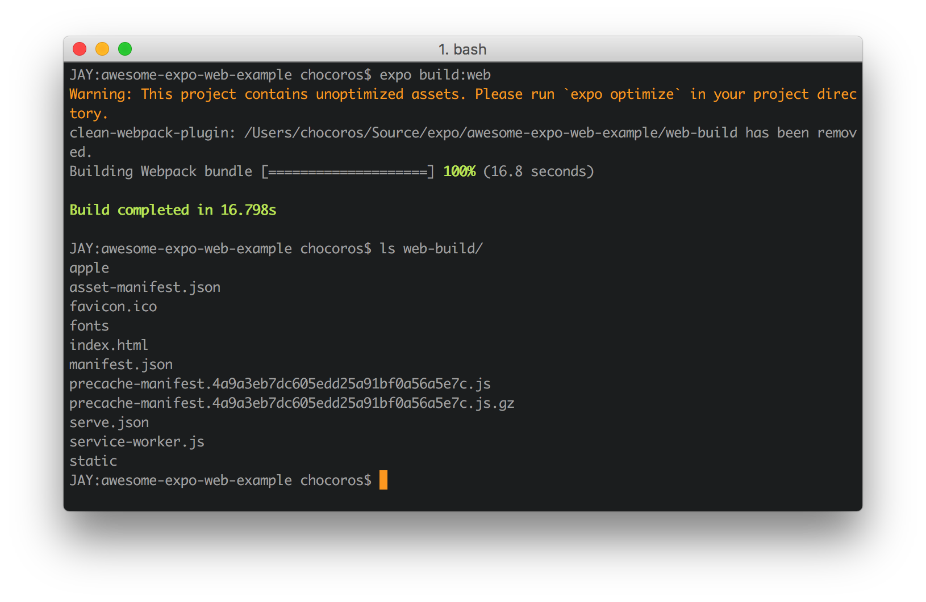Click the 'Build completed in 16.798s' message
The width and height of the screenshot is (926, 602).
click(173, 210)
